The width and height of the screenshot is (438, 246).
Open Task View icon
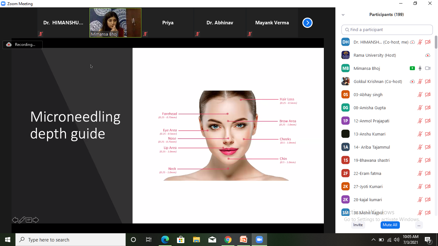click(x=149, y=240)
